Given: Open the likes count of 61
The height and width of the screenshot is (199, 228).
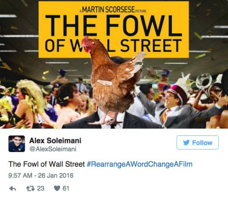Looking at the screenshot, I should pyautogui.click(x=66, y=188).
